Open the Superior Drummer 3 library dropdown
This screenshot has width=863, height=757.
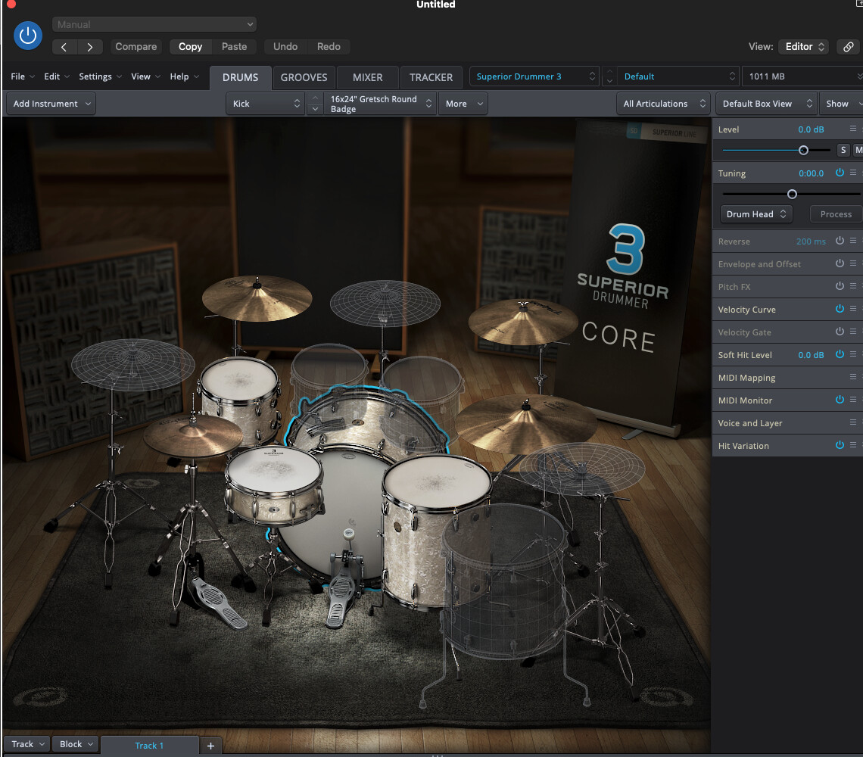534,76
